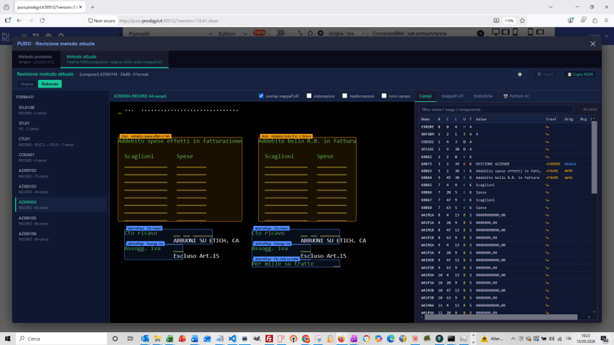Enable the elaborazioni checkbox

click(x=309, y=96)
